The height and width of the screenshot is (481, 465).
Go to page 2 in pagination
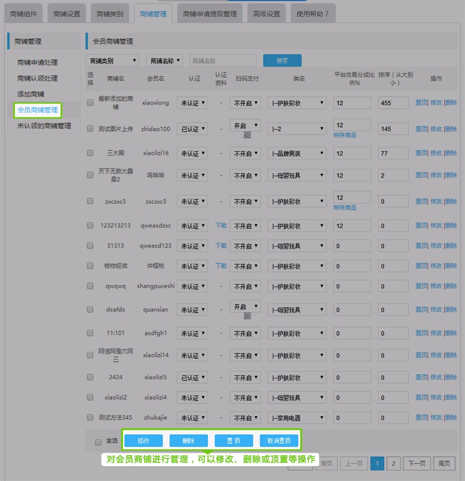tap(393, 463)
